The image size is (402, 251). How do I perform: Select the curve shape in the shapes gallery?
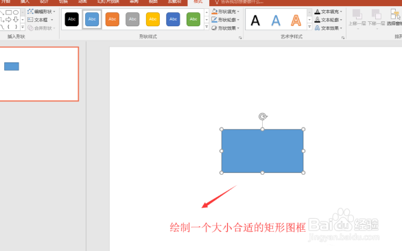[2, 27]
